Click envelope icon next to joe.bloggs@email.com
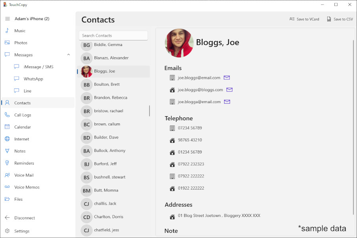 tap(227, 78)
